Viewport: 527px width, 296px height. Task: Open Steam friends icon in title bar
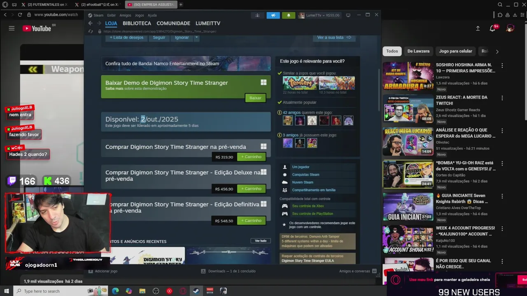pos(257,15)
